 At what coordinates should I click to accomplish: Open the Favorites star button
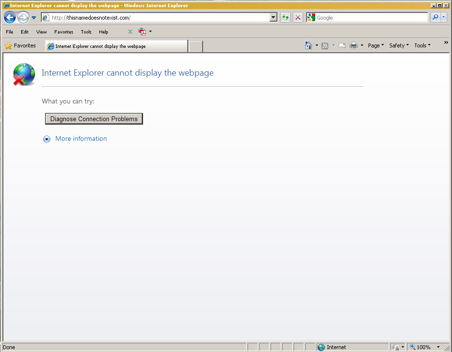20,45
